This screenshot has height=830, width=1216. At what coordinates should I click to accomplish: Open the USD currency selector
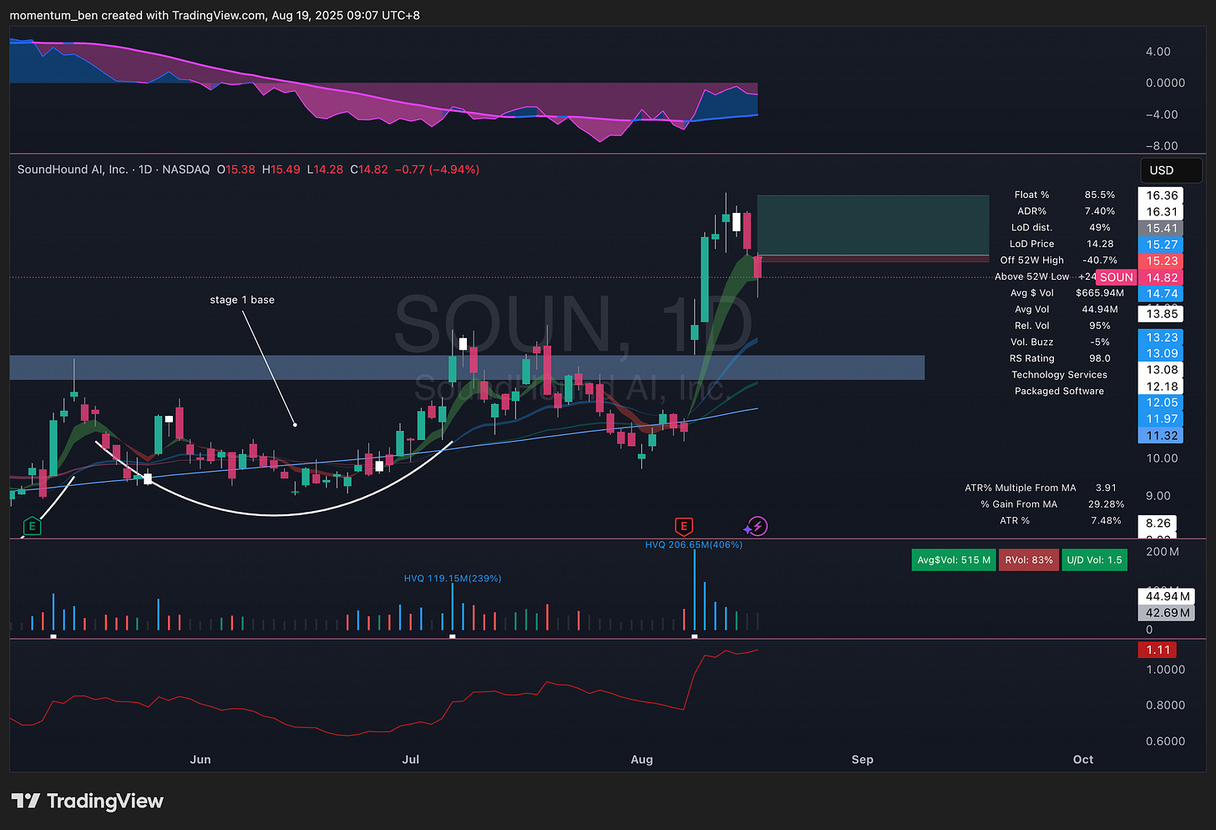pos(1171,170)
